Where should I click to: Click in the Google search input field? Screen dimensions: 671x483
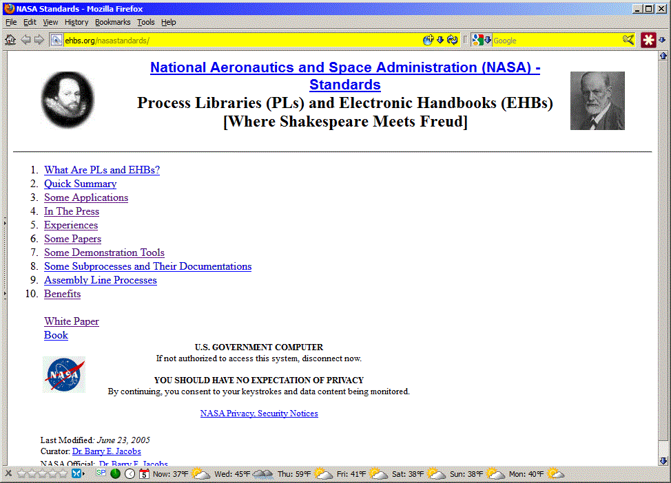tap(557, 41)
